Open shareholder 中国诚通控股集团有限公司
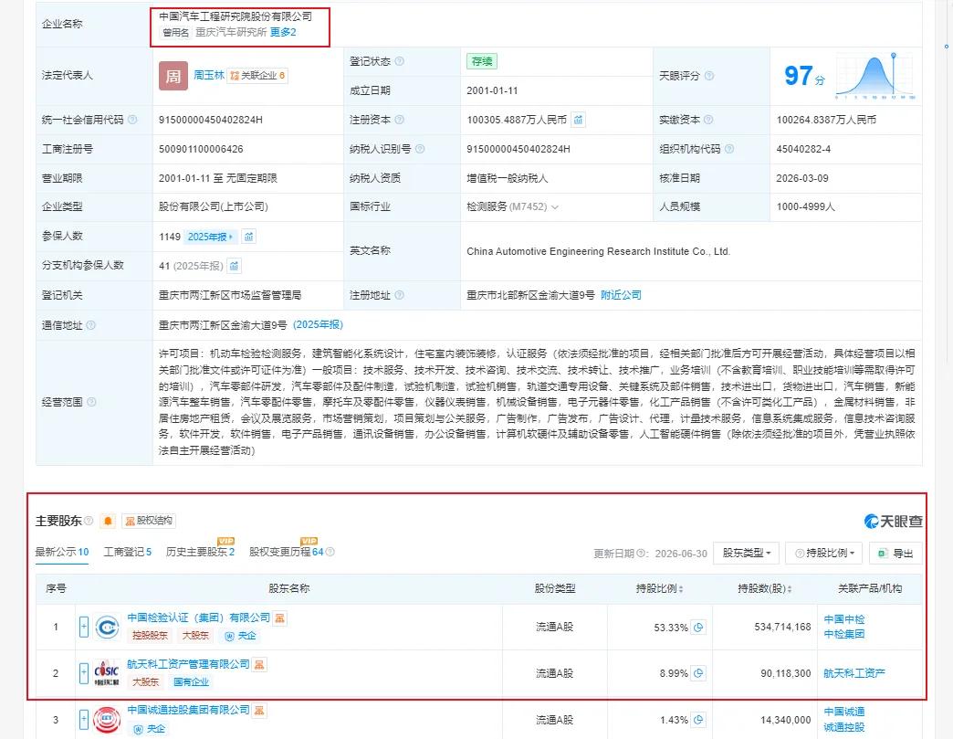This screenshot has width=953, height=739. [188, 710]
